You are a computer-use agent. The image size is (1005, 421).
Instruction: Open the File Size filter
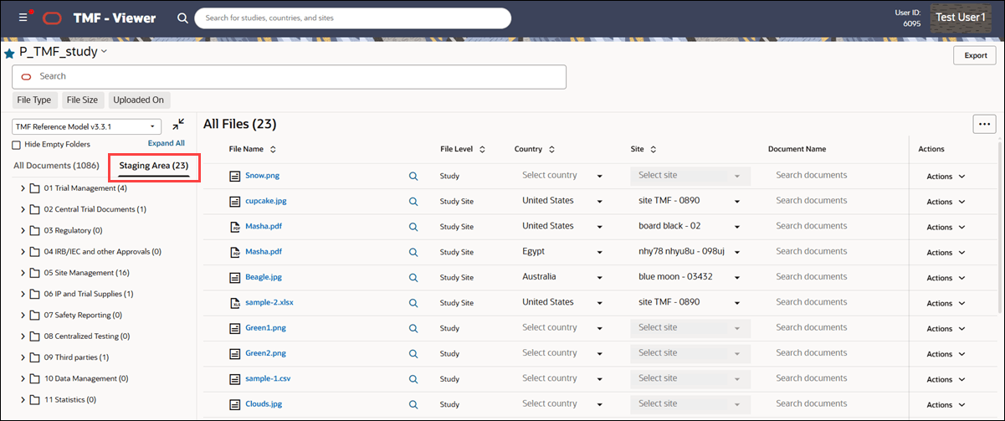(82, 100)
